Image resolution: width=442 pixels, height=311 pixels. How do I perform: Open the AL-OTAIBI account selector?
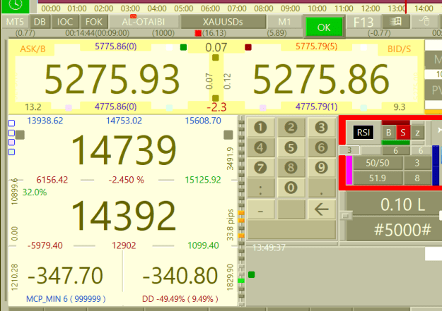pyautogui.click(x=144, y=22)
